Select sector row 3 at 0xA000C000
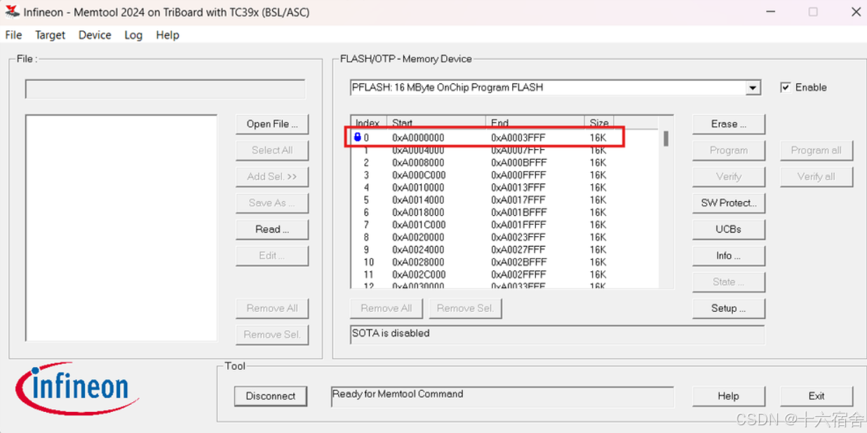 pos(505,175)
